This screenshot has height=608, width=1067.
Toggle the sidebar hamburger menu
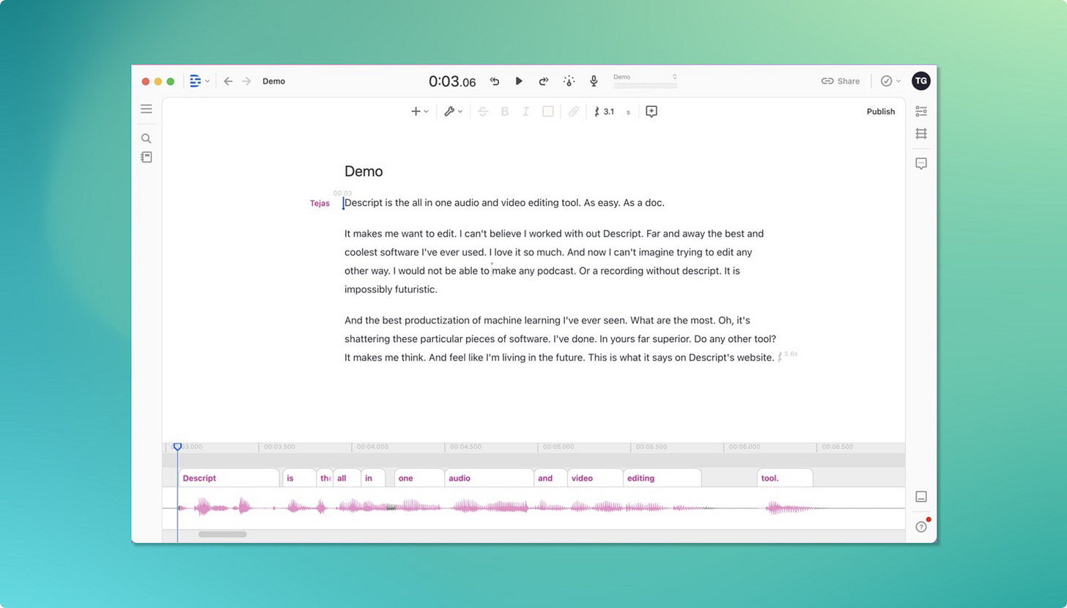coord(146,109)
